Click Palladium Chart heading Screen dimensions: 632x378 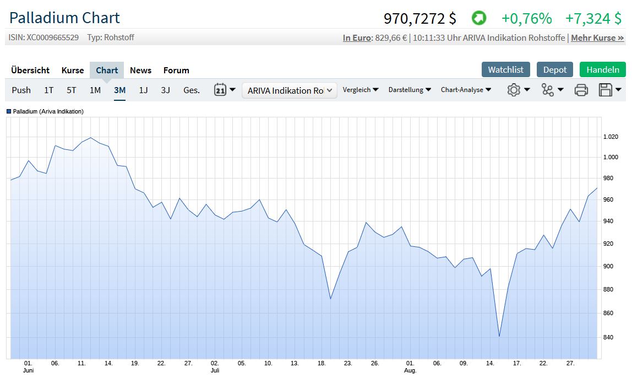[64, 18]
